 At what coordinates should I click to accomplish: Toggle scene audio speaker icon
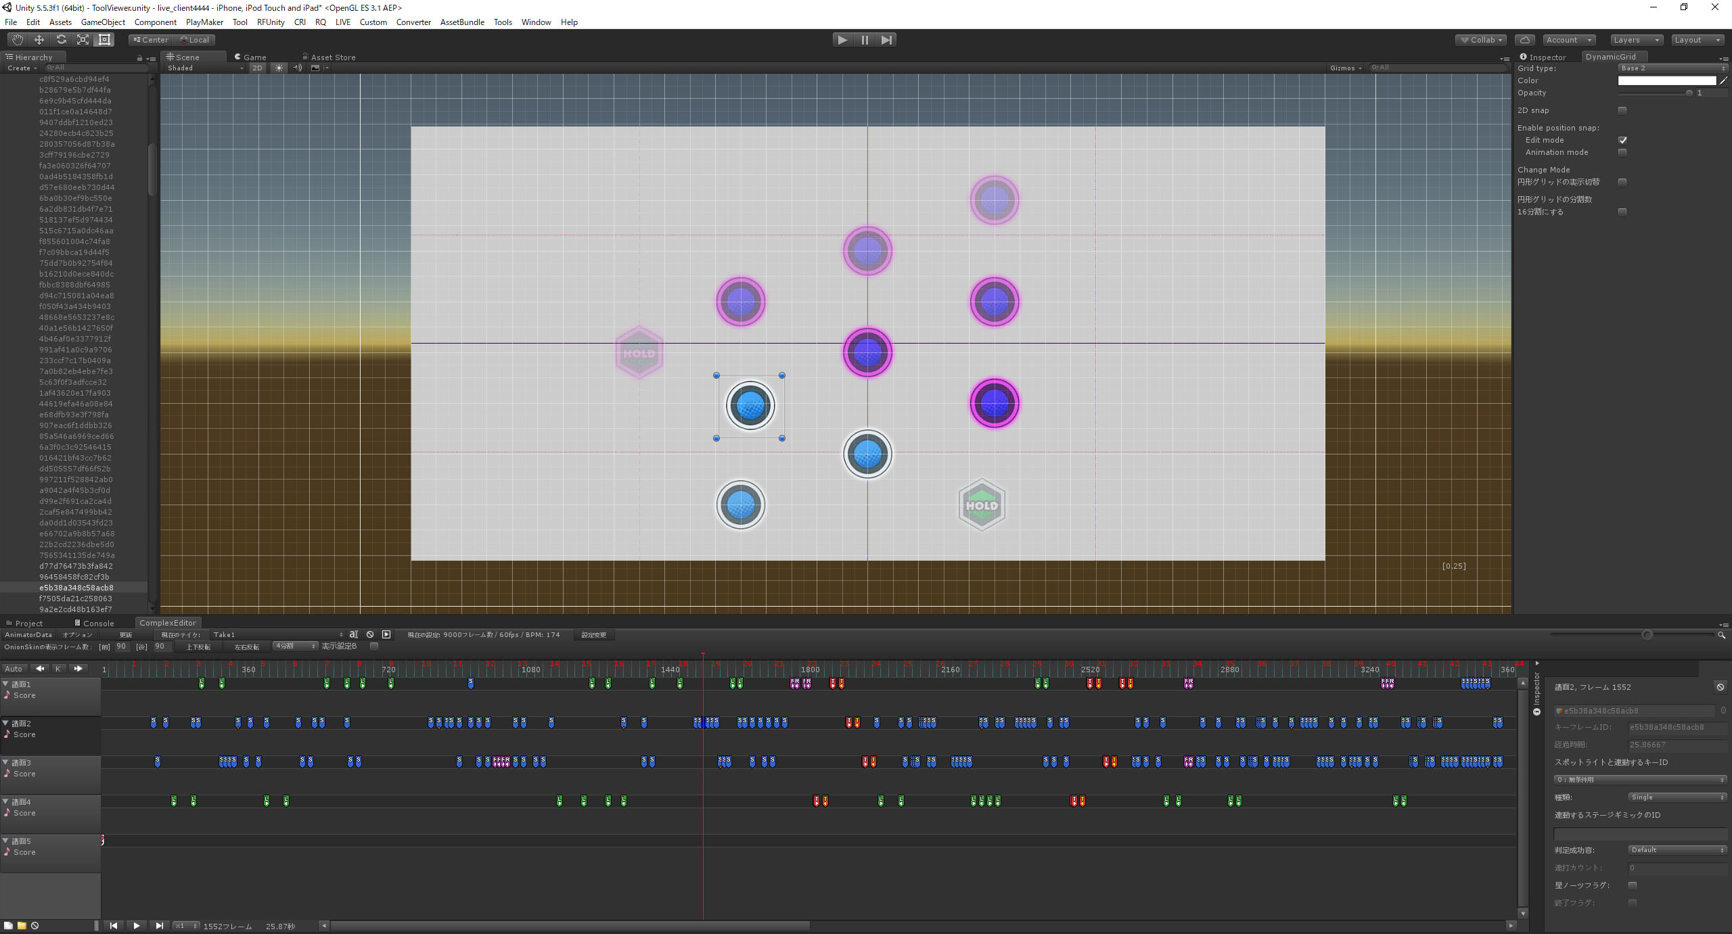click(x=298, y=68)
